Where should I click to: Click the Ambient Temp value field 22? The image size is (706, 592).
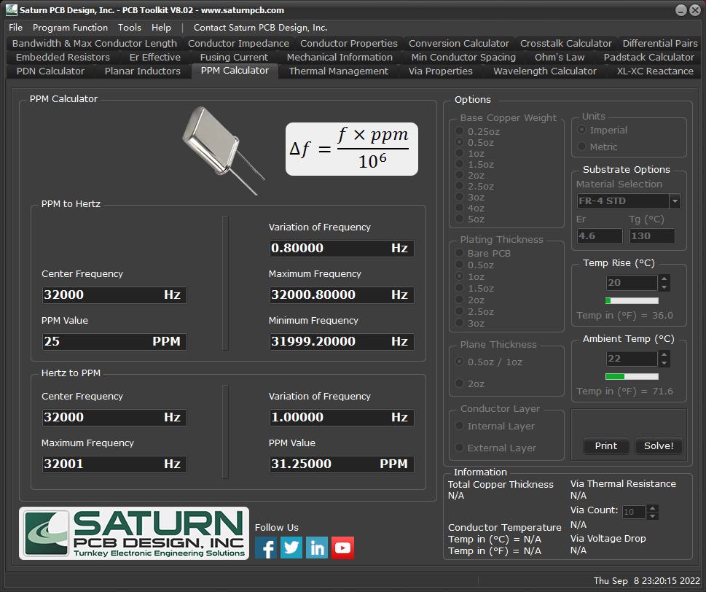pos(632,359)
